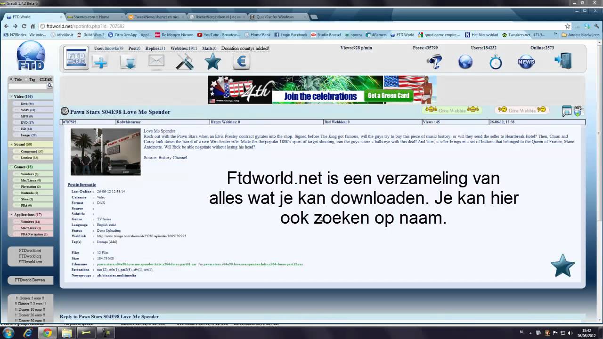Open the YouTube Broadcast bookmark

218,35
